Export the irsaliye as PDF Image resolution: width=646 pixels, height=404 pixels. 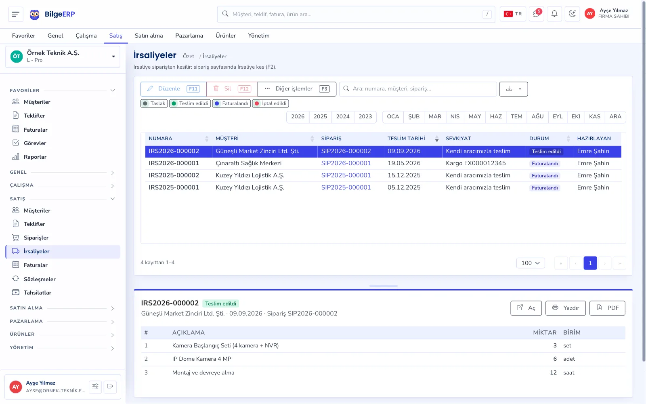click(x=607, y=308)
